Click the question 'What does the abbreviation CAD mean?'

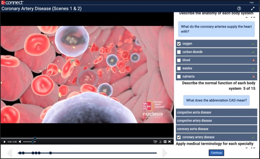click(216, 100)
